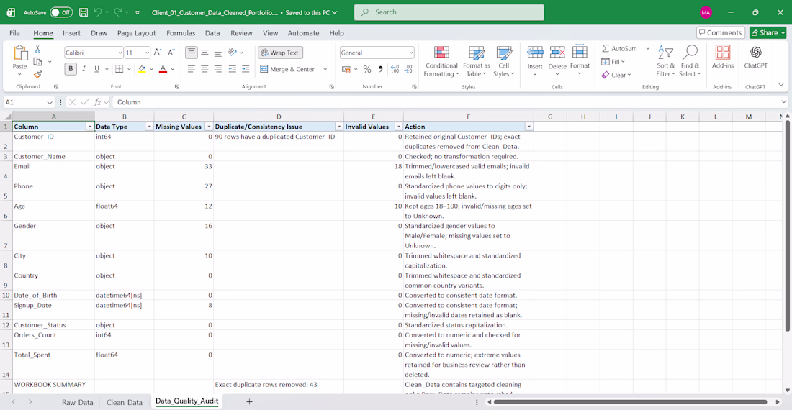This screenshot has width=792, height=410.
Task: Click the AutoSum button
Action: click(620, 48)
